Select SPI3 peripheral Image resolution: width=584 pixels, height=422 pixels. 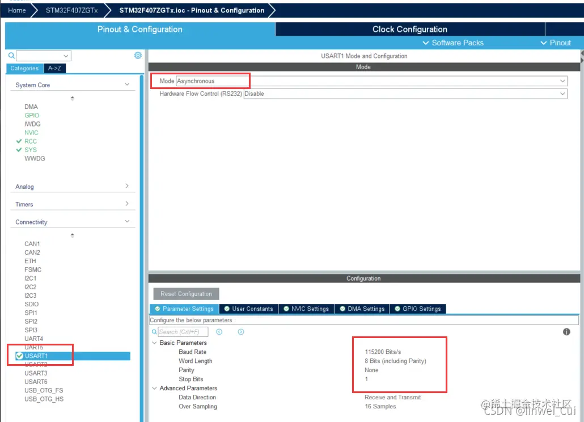[31, 330]
